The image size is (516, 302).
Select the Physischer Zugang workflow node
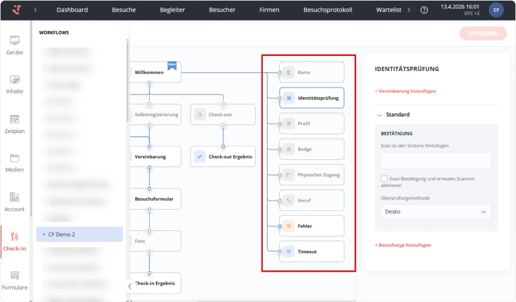(x=312, y=175)
